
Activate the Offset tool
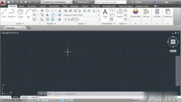click(x=60, y=19)
